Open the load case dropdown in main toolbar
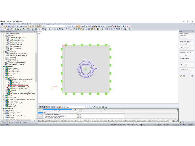The width and height of the screenshot is (195, 146). (x=66, y=26)
